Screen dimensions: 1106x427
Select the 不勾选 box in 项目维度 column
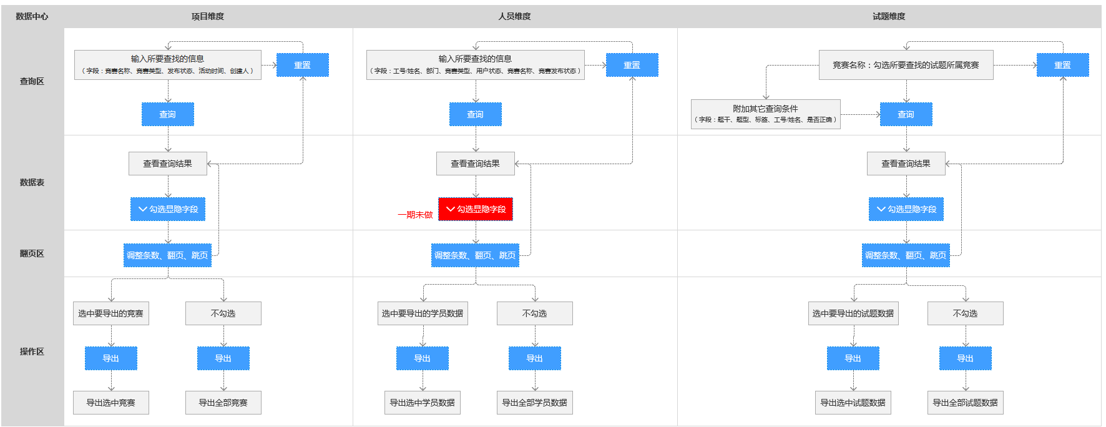click(x=223, y=313)
